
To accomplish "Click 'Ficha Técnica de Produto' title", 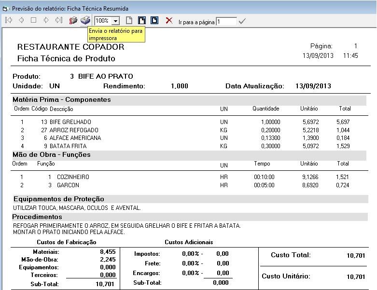I will 66,58.
